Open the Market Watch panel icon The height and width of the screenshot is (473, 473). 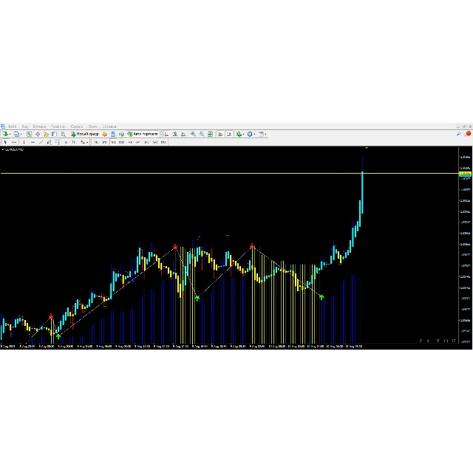[x=29, y=134]
